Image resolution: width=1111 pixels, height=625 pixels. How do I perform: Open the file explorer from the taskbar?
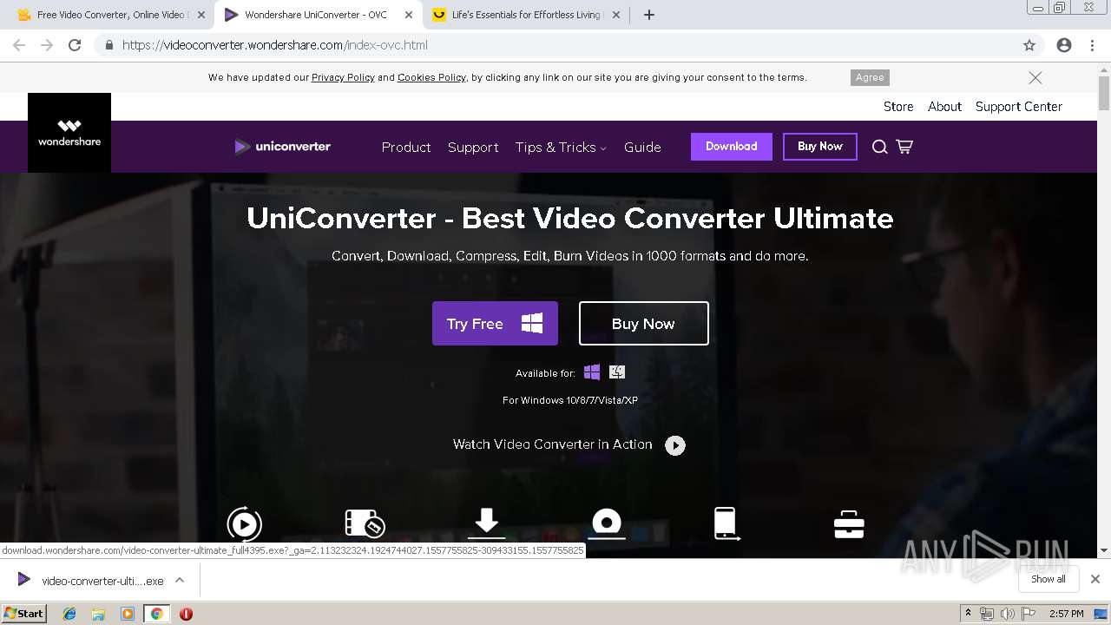(x=98, y=614)
